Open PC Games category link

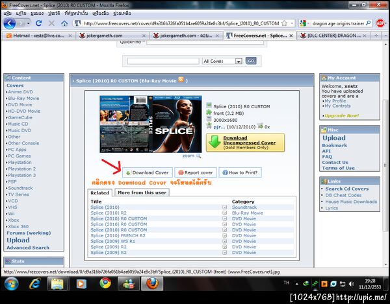click(19, 156)
